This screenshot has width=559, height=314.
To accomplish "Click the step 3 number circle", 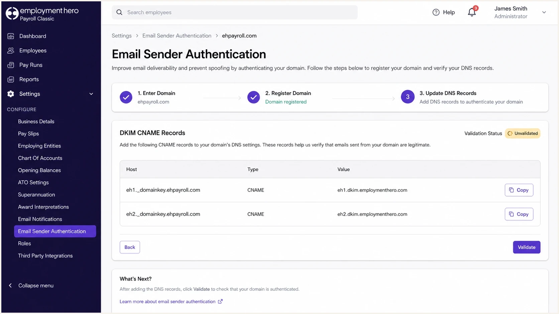I will [x=408, y=97].
